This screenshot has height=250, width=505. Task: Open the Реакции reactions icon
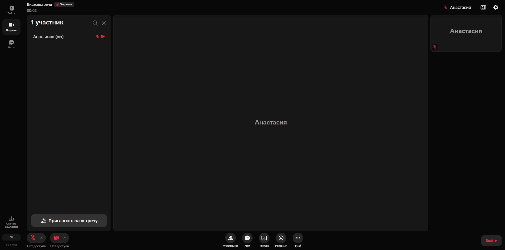tap(281, 238)
